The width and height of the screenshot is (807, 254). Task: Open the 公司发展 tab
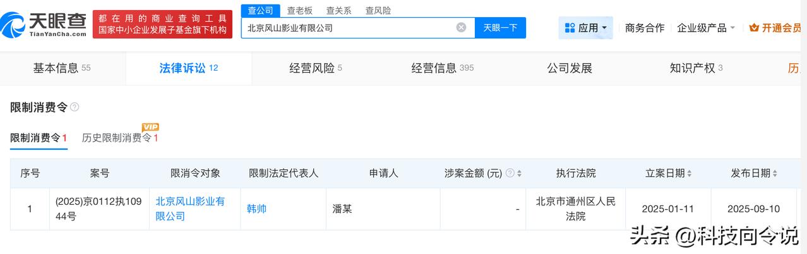(x=570, y=68)
